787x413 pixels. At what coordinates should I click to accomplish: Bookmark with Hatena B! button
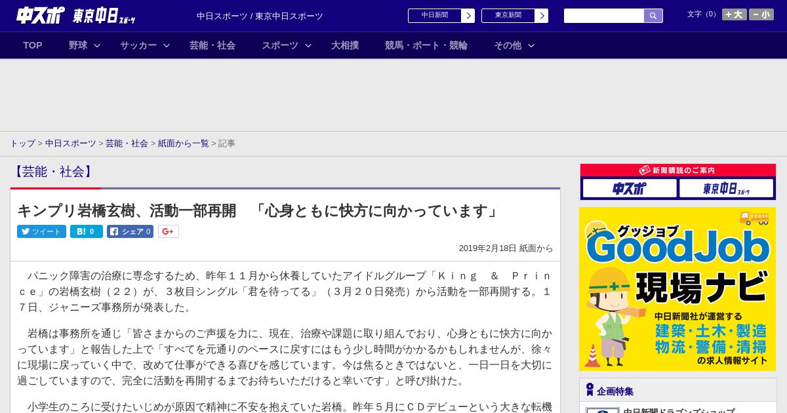coord(87,231)
